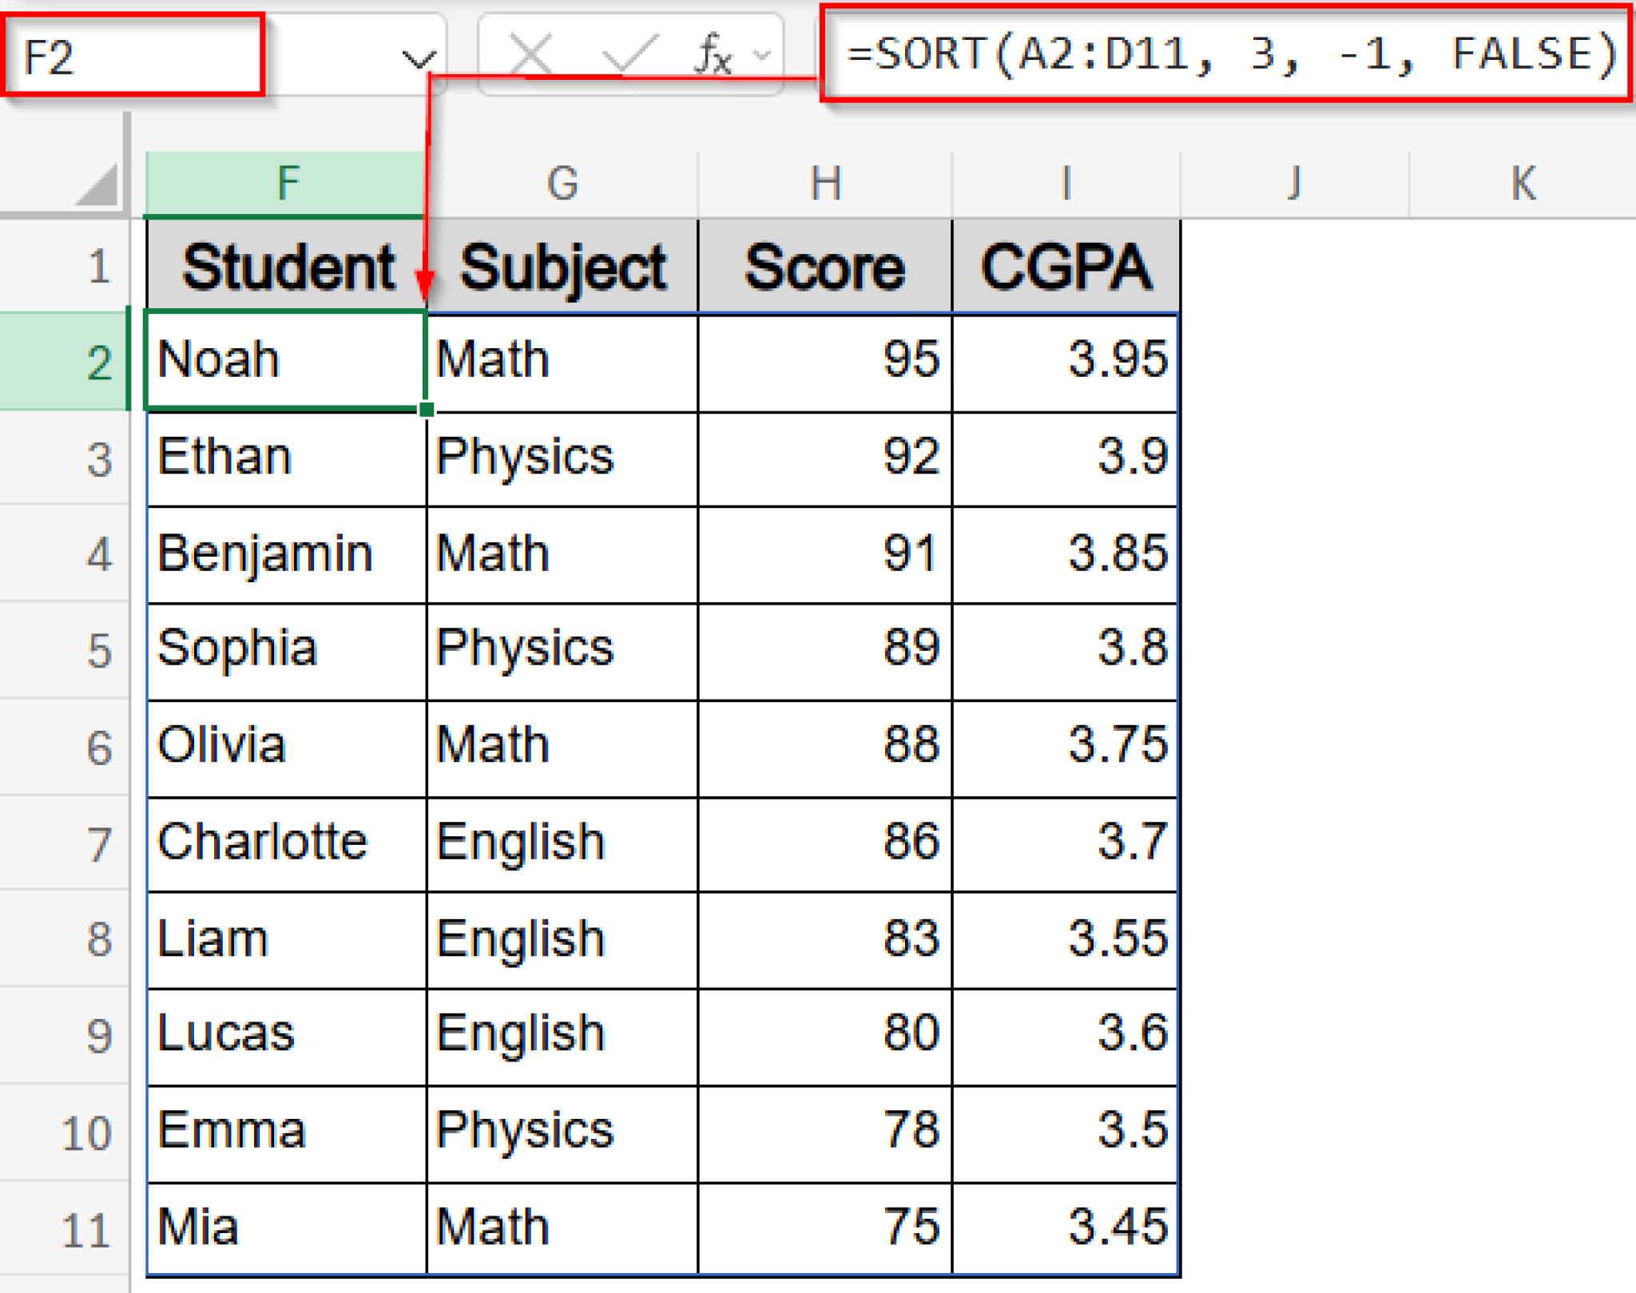Select Ethan's Physics subject cell

pos(563,457)
